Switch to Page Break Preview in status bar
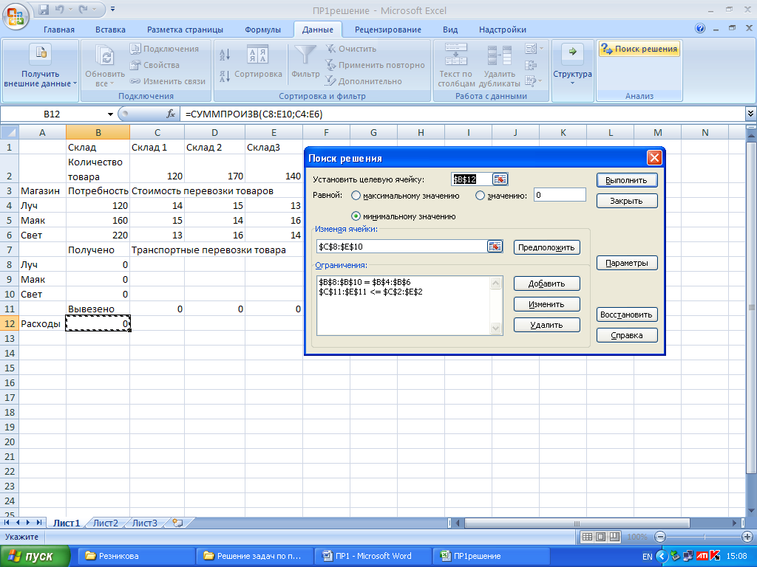The image size is (757, 567). 614,537
